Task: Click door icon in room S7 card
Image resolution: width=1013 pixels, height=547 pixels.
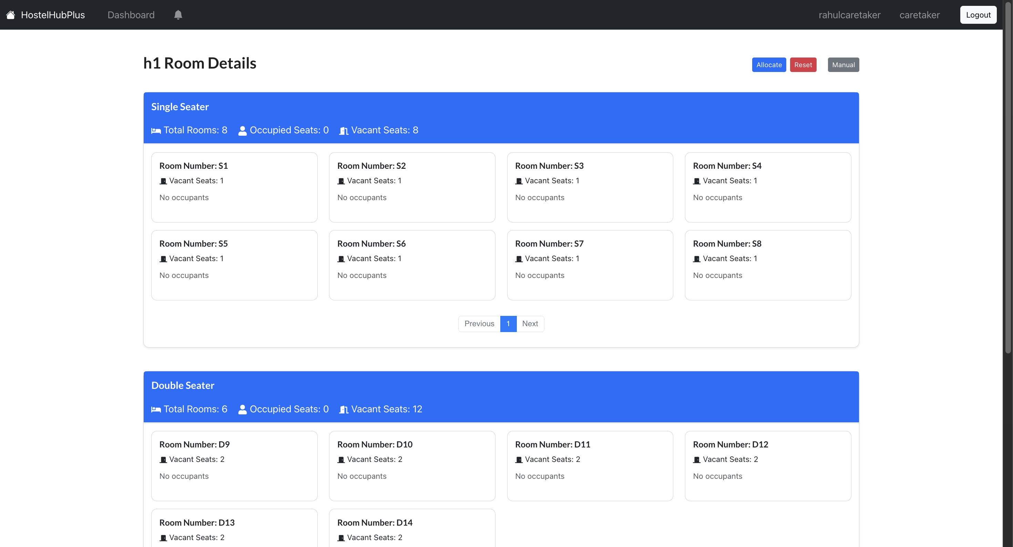Action: (x=519, y=259)
